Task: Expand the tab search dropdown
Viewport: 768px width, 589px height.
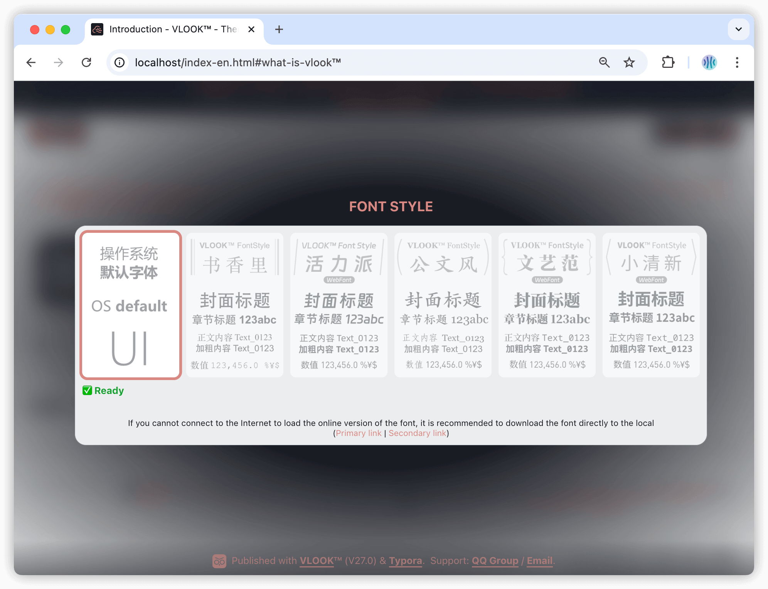Action: (738, 29)
